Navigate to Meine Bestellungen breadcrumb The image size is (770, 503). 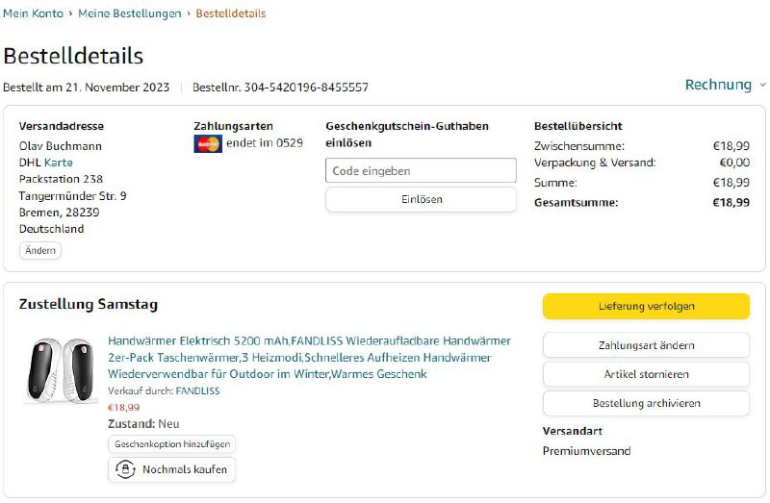(129, 13)
